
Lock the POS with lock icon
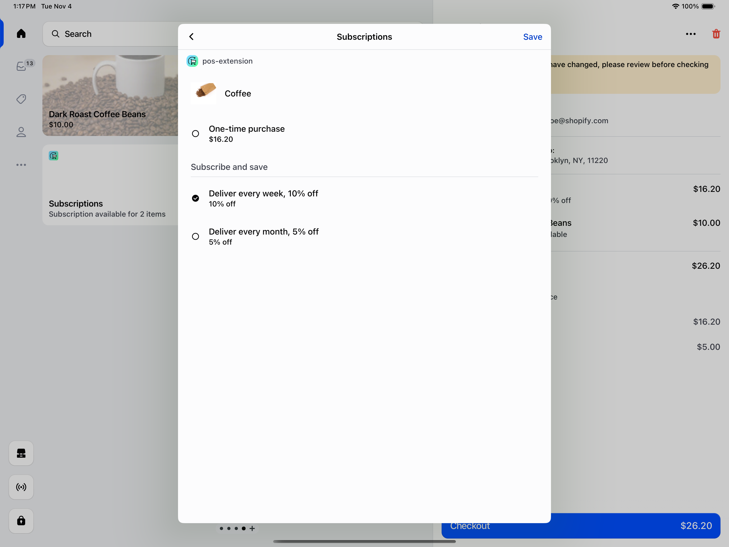click(x=21, y=521)
